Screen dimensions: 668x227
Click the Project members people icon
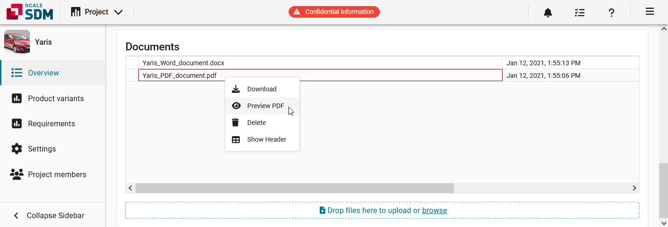click(17, 174)
